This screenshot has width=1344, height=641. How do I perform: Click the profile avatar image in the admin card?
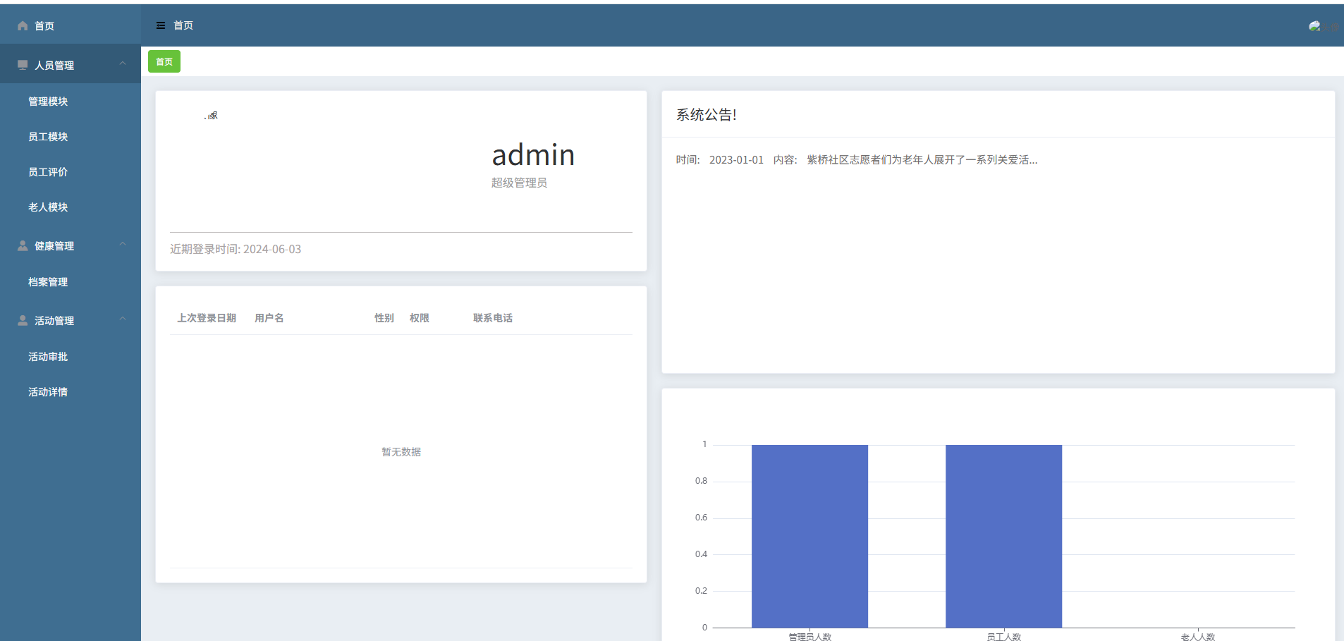tap(212, 116)
